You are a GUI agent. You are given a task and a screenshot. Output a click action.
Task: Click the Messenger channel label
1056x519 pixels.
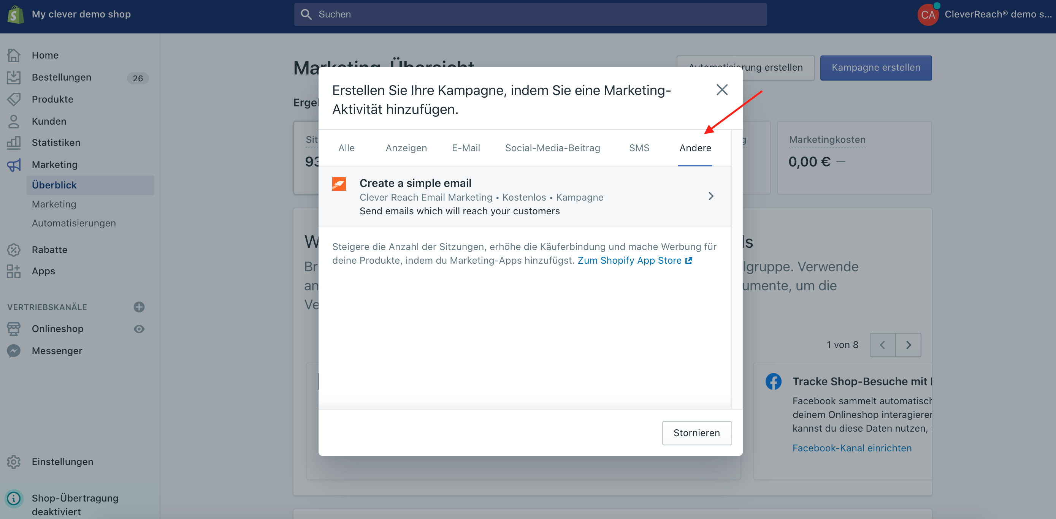(x=57, y=351)
